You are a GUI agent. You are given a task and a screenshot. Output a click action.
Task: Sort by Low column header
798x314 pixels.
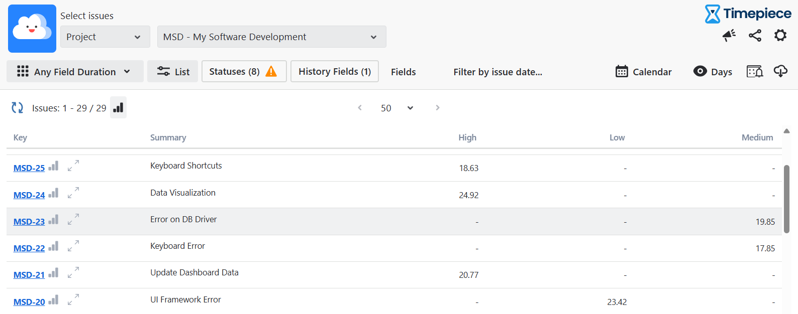pyautogui.click(x=617, y=137)
